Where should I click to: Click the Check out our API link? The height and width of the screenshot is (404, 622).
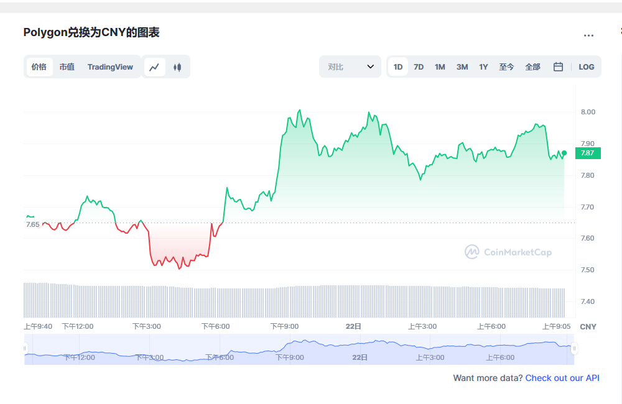pyautogui.click(x=562, y=378)
